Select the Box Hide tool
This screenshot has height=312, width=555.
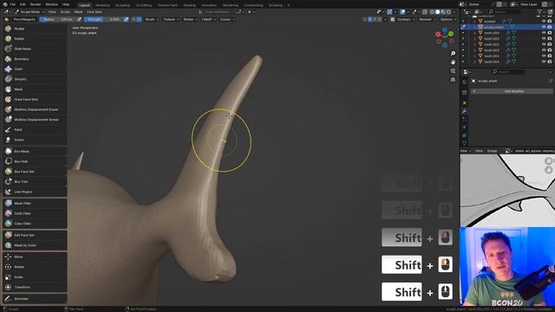pos(35,161)
